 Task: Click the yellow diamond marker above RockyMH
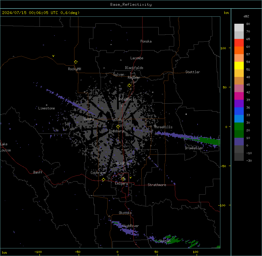click(x=76, y=62)
